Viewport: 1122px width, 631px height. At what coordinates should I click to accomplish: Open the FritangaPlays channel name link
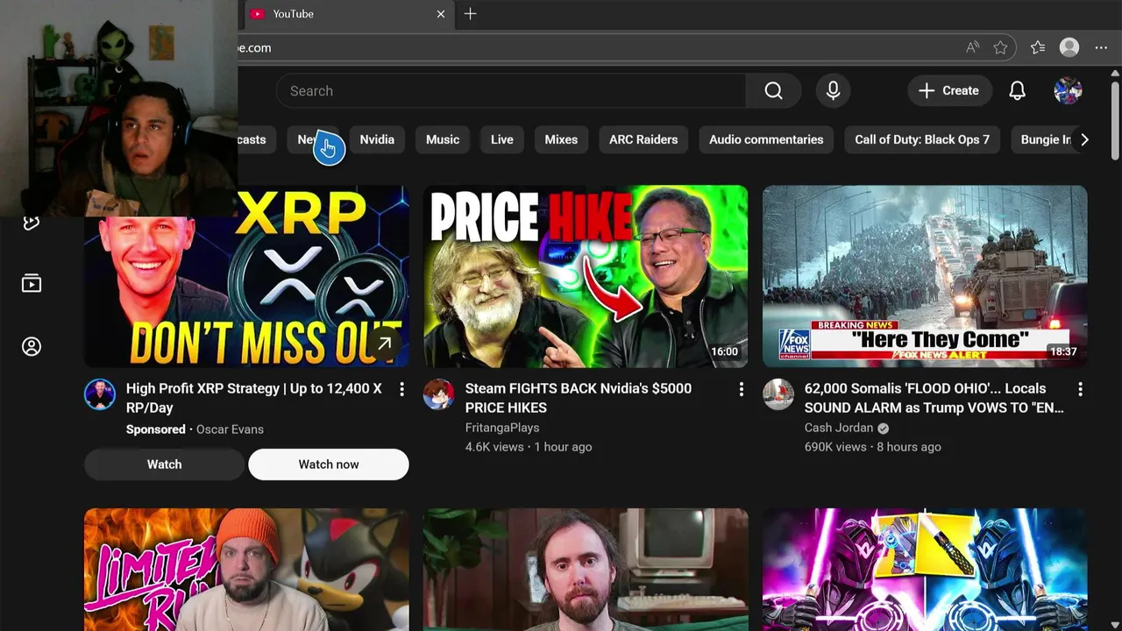[502, 428]
